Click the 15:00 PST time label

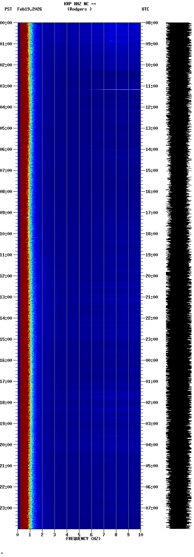[x=6, y=339]
